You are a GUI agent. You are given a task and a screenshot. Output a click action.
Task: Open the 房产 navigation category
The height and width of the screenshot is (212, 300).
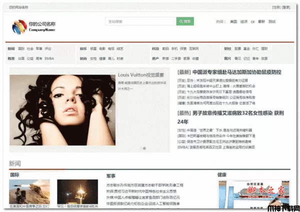coord(155,58)
